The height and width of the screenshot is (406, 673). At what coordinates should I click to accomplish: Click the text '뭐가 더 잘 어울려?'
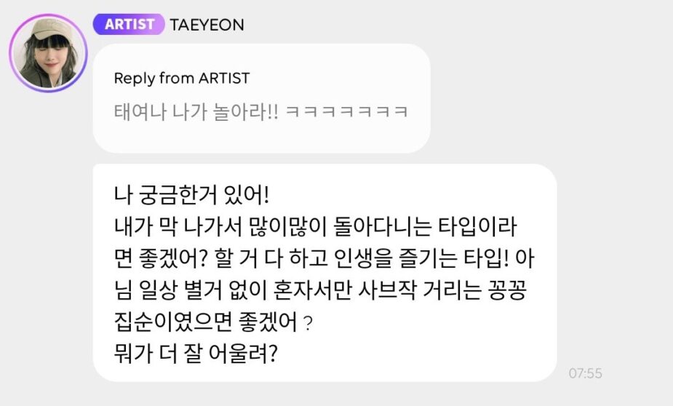click(x=196, y=354)
